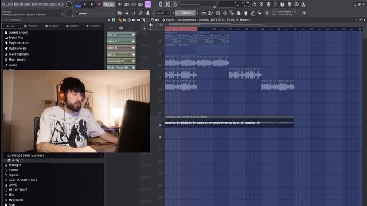367x206 pixels.
Task: Click the speech bubble chat icon
Action: click(296, 5)
